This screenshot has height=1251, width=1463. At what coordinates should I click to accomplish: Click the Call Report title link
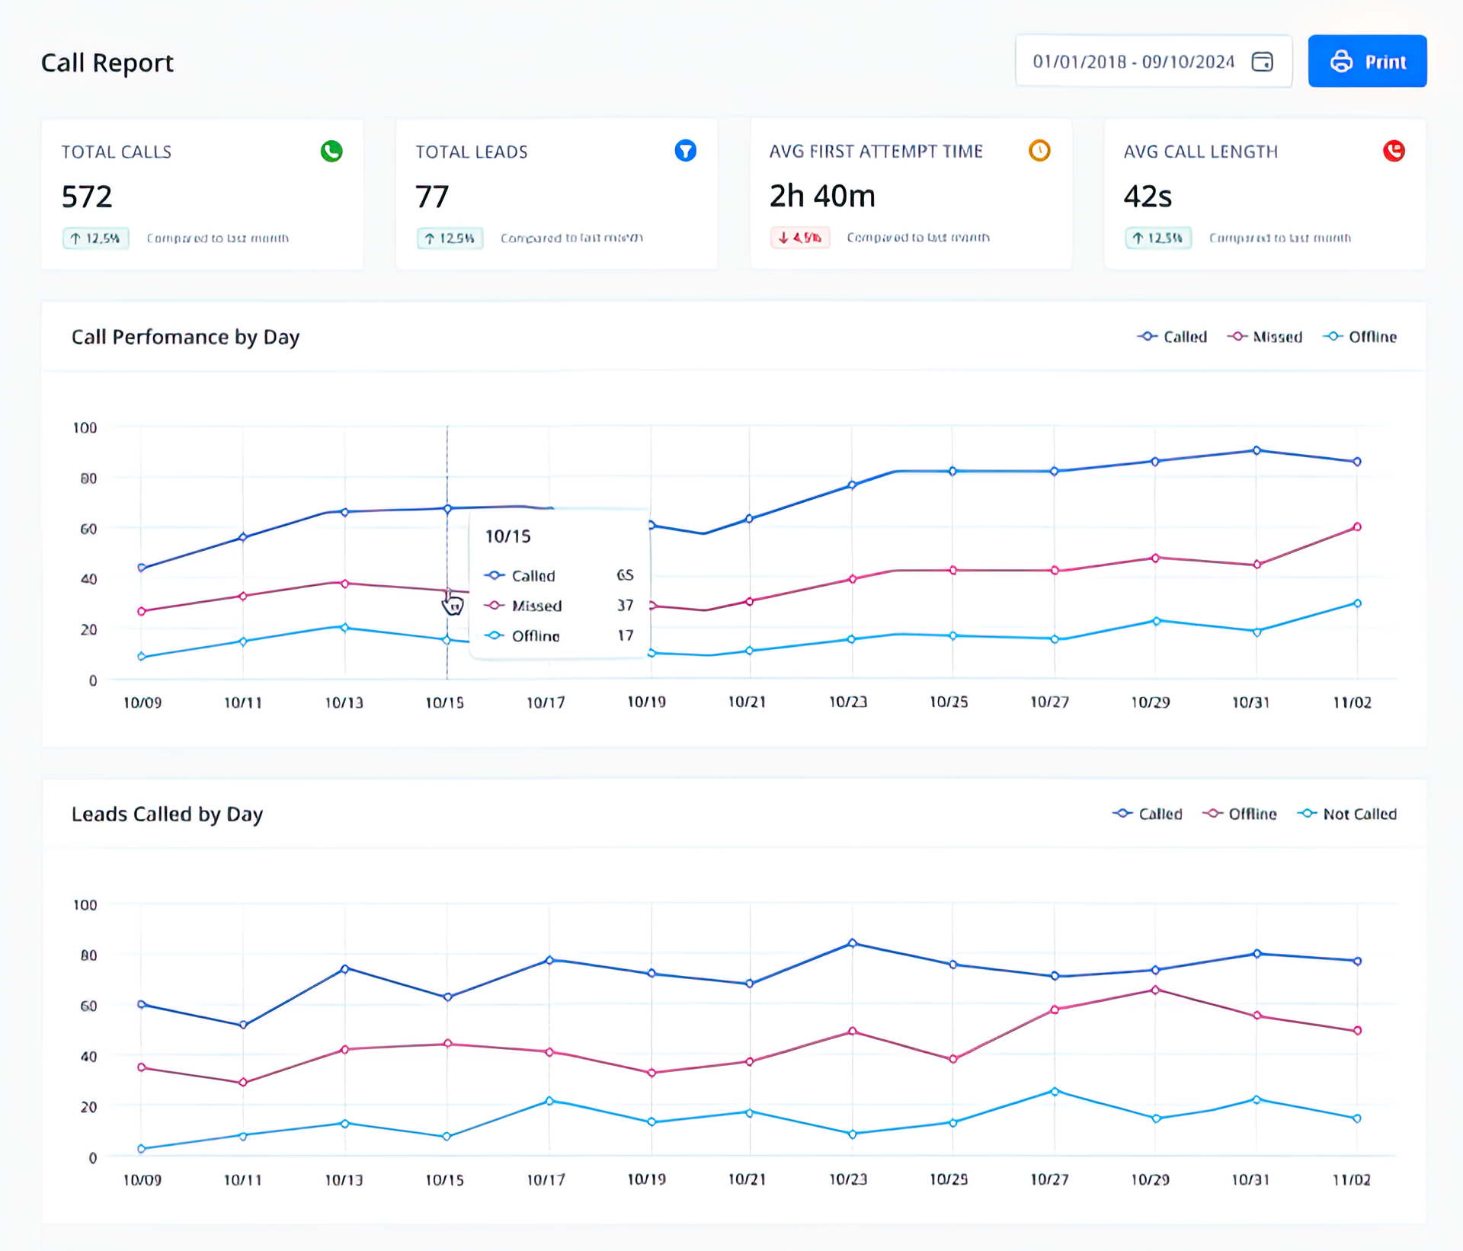pyautogui.click(x=107, y=62)
